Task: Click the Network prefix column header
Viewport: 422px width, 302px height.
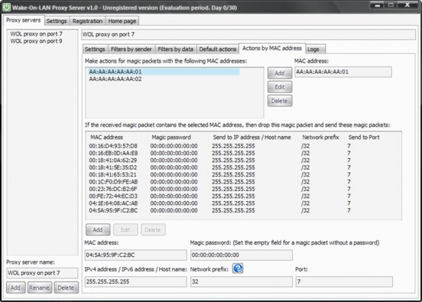Action: coord(321,137)
